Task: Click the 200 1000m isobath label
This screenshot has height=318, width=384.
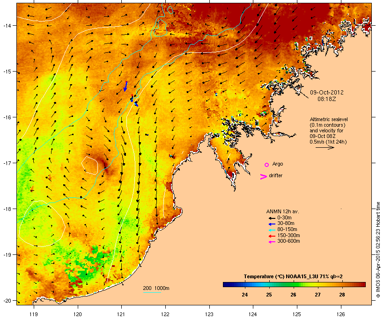Action: (x=156, y=288)
